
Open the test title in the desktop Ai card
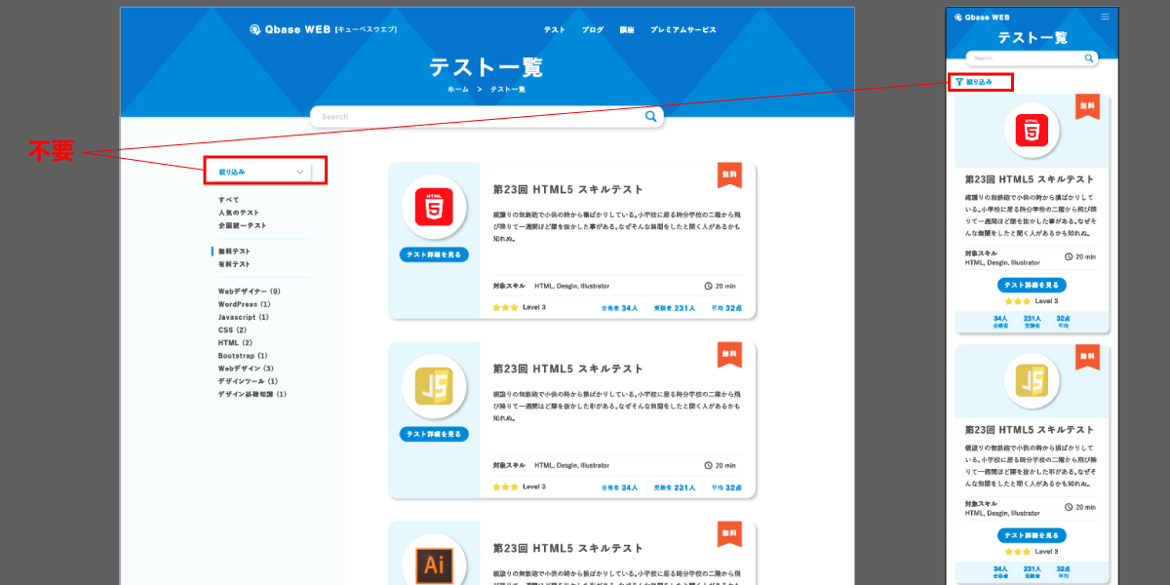568,548
